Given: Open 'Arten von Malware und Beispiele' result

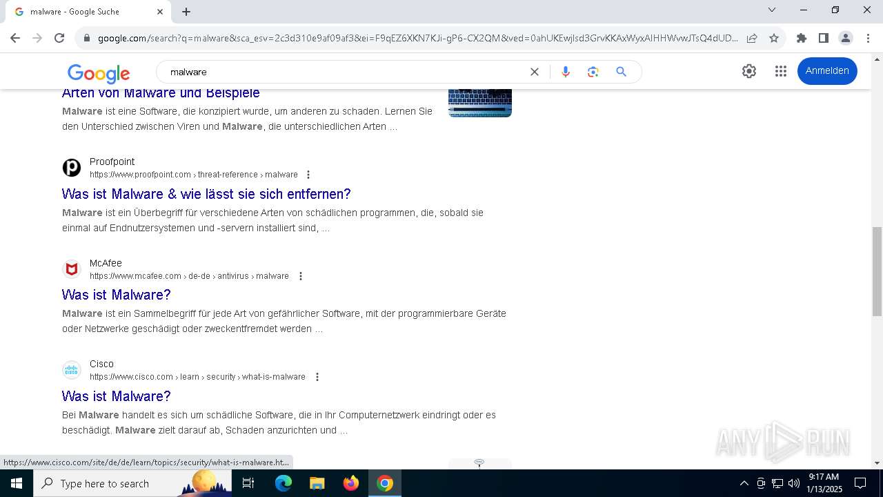Looking at the screenshot, I should [x=161, y=92].
